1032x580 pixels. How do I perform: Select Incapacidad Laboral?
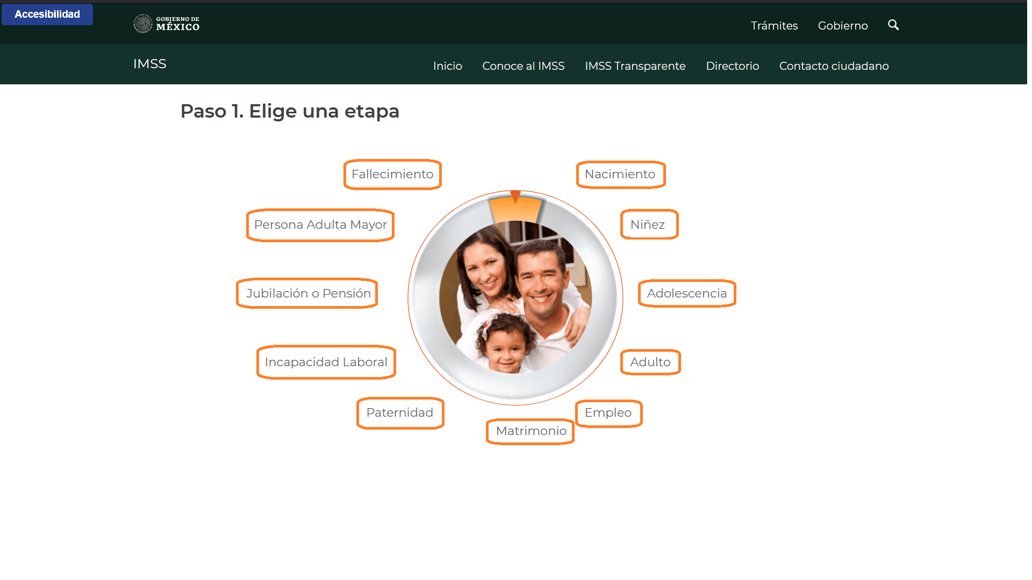326,362
